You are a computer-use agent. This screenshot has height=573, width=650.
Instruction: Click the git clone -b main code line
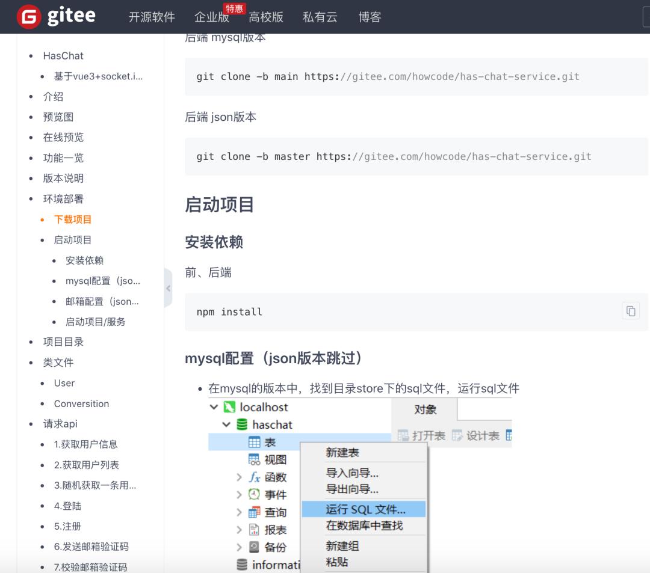(388, 76)
